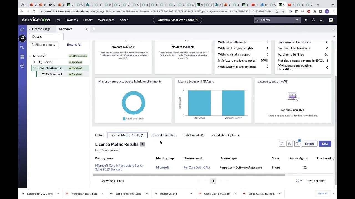Viewport: 355px width, 199px height.
Task: Open options for Progress Indica pptx download
Action: 103,194
